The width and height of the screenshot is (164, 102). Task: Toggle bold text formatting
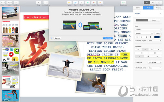(137, 37)
